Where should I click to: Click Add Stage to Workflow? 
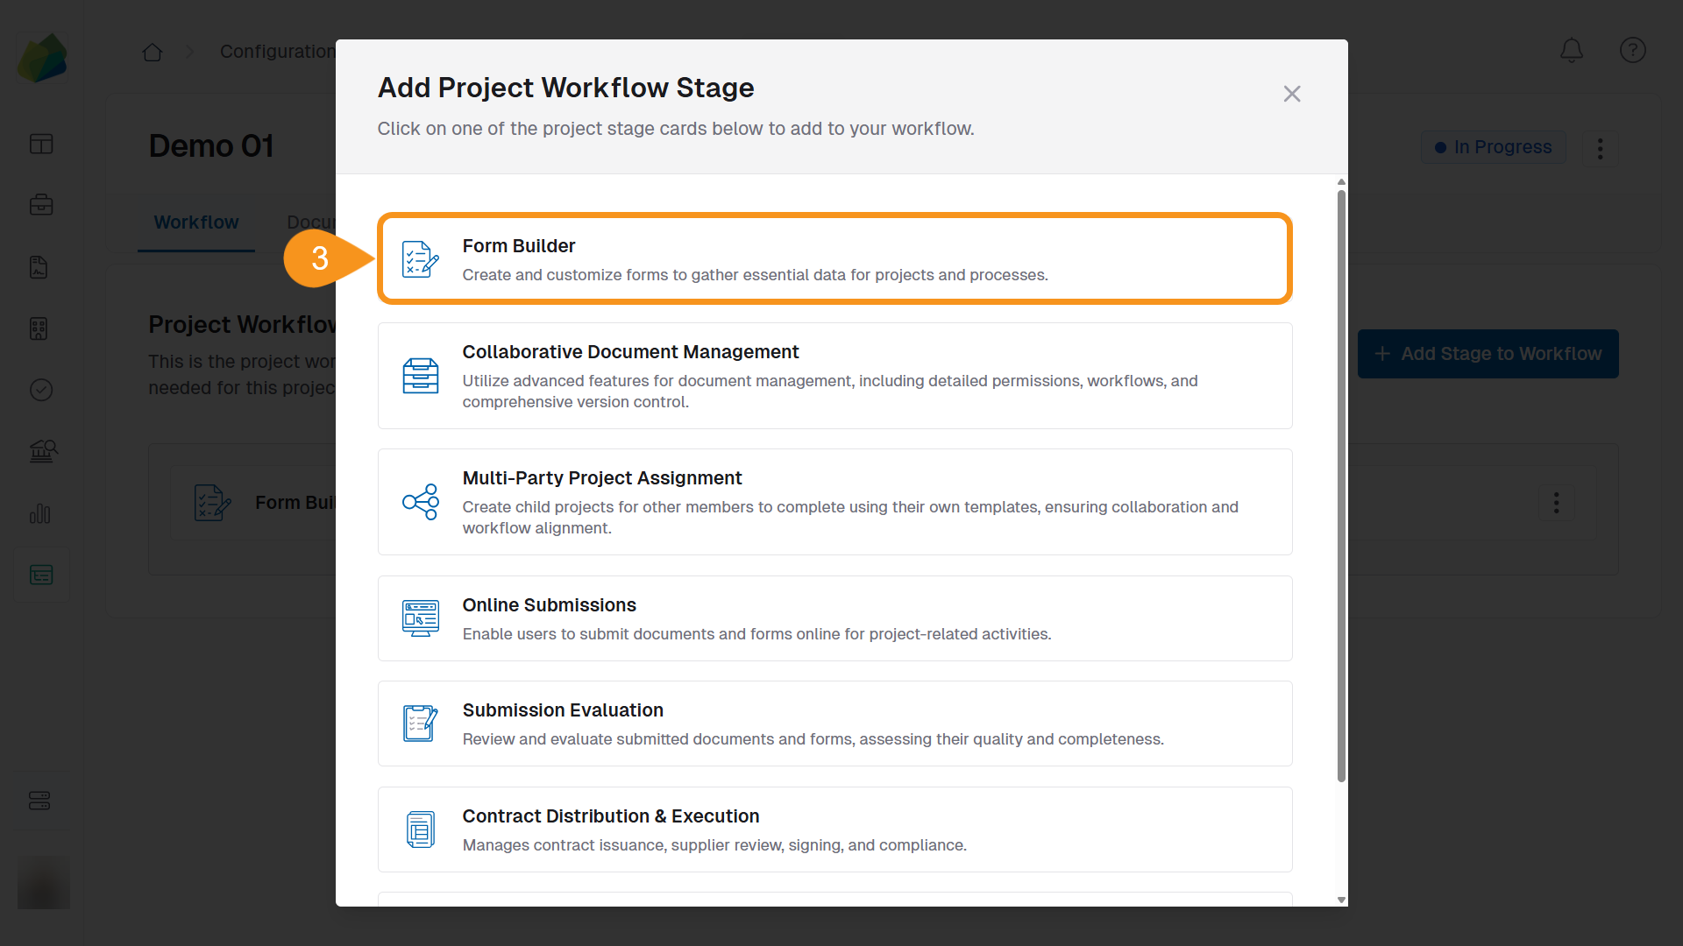[1488, 354]
